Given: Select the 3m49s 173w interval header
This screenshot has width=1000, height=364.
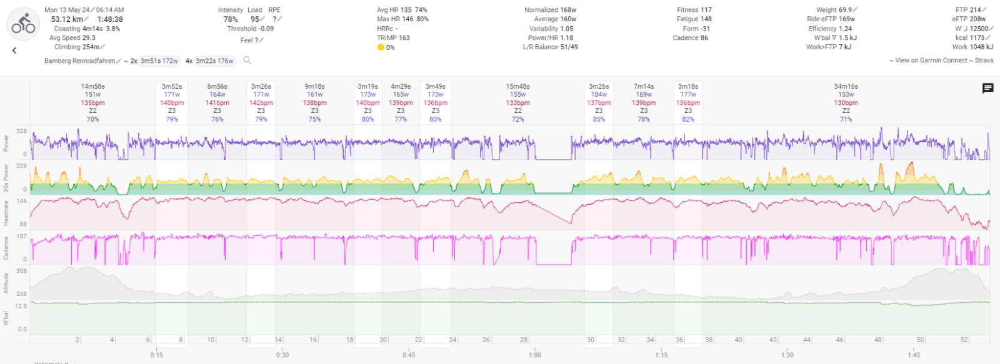Looking at the screenshot, I should 436,102.
